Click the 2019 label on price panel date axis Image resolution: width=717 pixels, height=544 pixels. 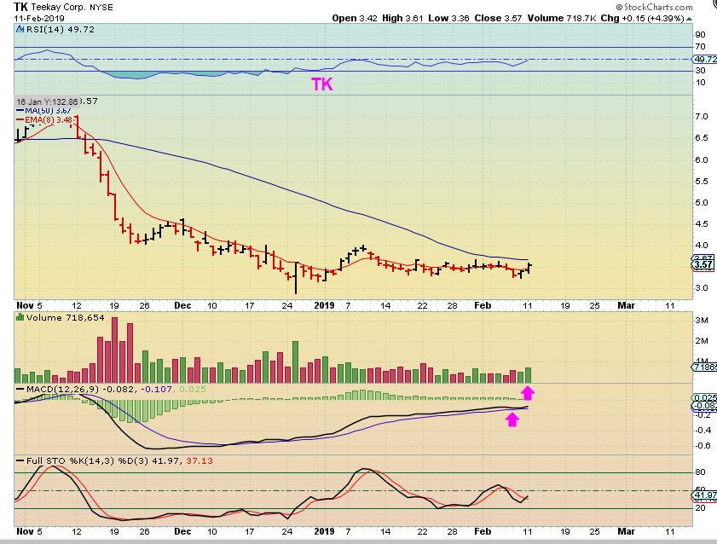click(x=324, y=305)
